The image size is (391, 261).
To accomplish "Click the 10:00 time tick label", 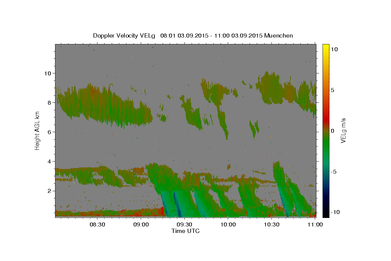I will point(228,225).
